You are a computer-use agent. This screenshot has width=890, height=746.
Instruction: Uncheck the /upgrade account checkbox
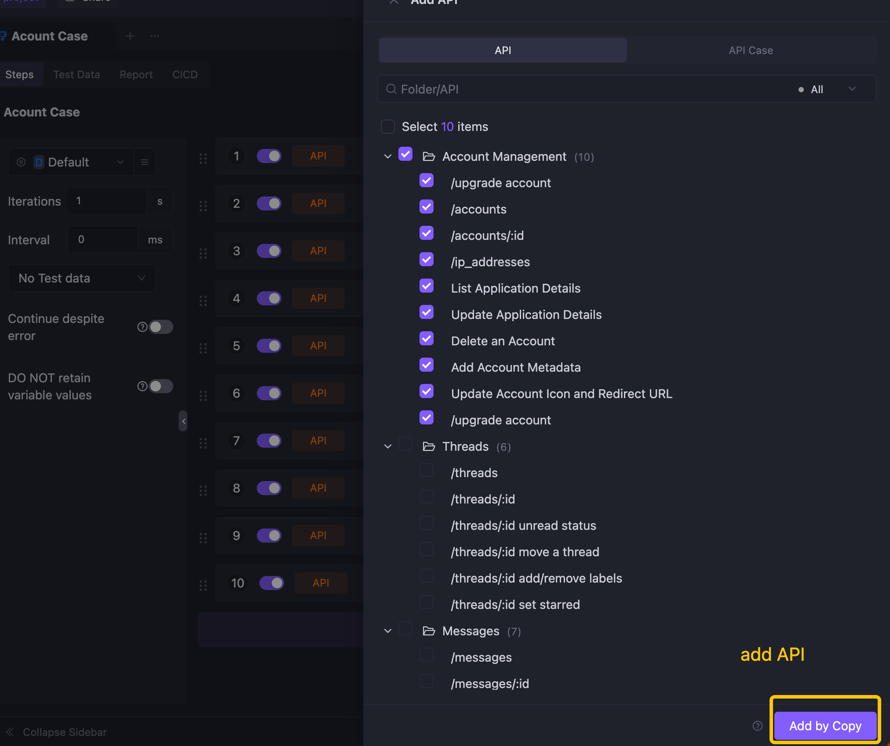click(427, 182)
